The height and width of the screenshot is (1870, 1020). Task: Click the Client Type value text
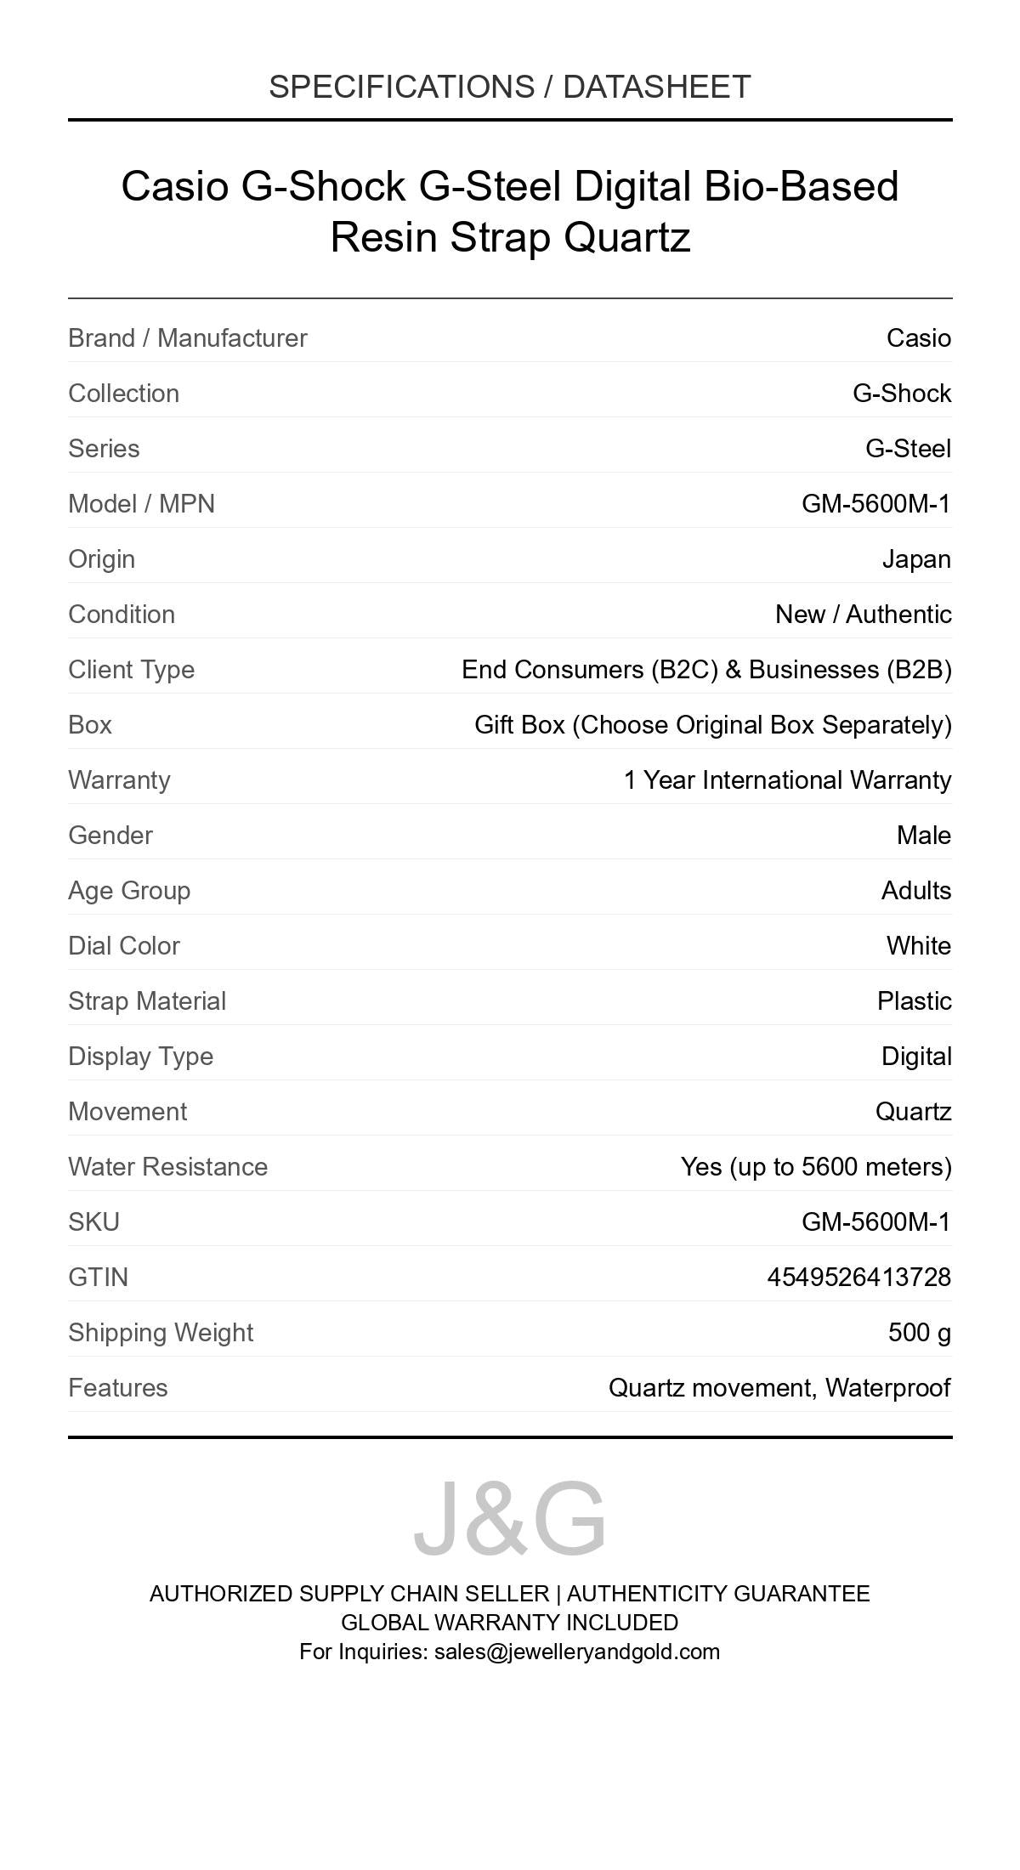pos(706,670)
